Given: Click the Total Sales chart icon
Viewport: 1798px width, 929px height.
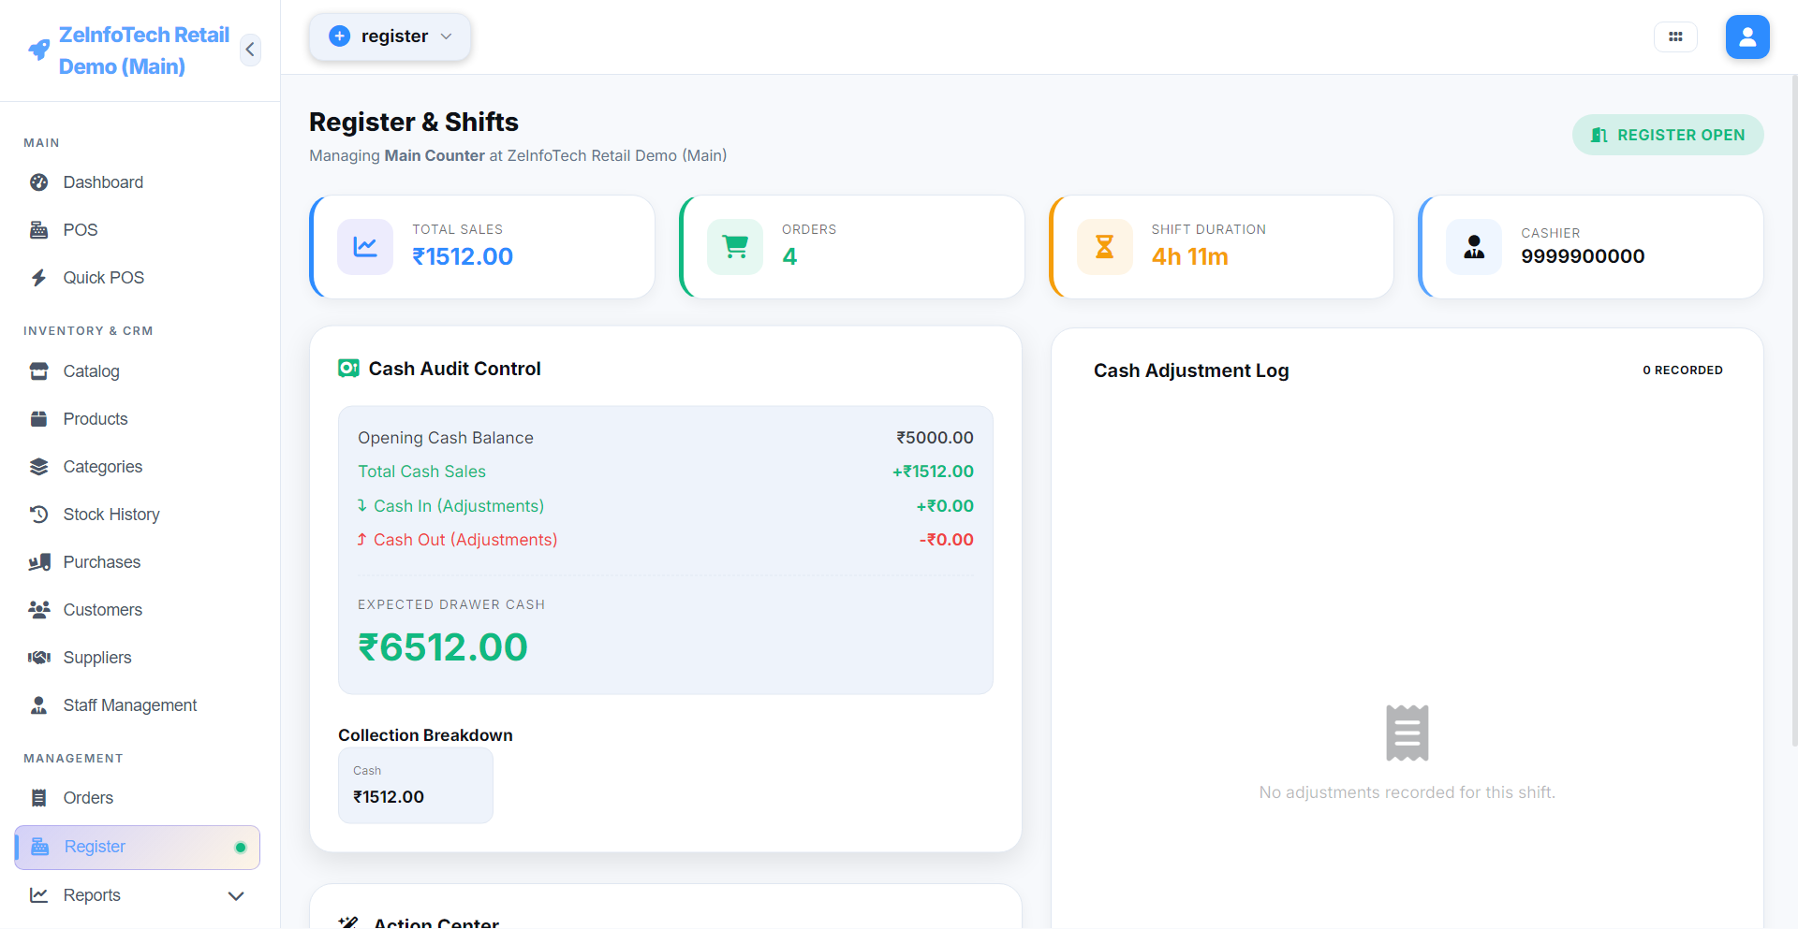Looking at the screenshot, I should point(365,247).
